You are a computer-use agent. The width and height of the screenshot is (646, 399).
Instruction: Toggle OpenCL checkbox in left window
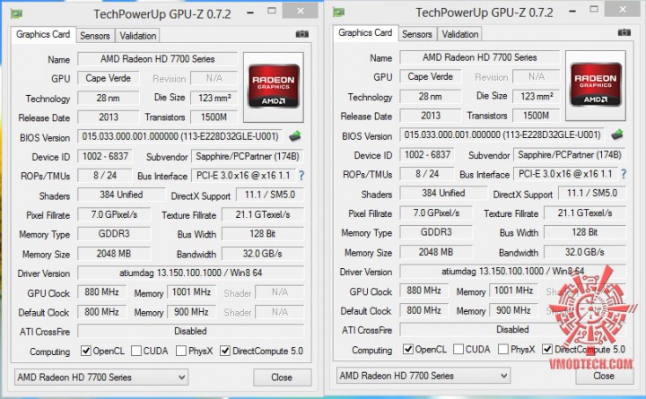(x=86, y=351)
